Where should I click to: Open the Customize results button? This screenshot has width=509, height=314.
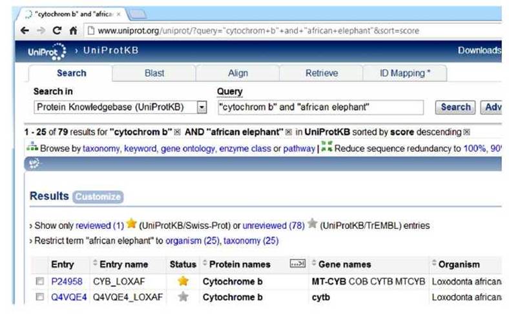[98, 197]
